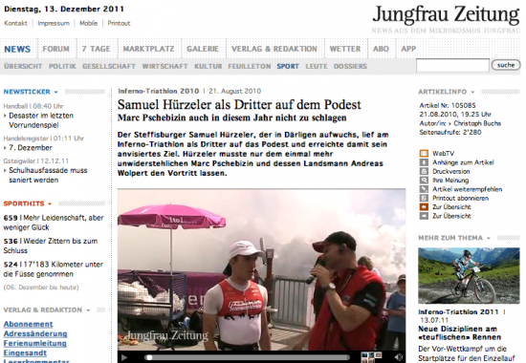Click the Printout abonnieren icon

tap(424, 198)
